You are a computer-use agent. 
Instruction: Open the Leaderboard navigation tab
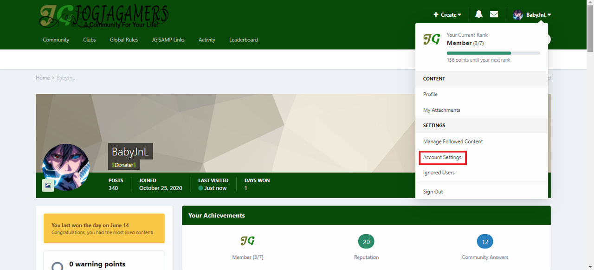[x=244, y=40]
